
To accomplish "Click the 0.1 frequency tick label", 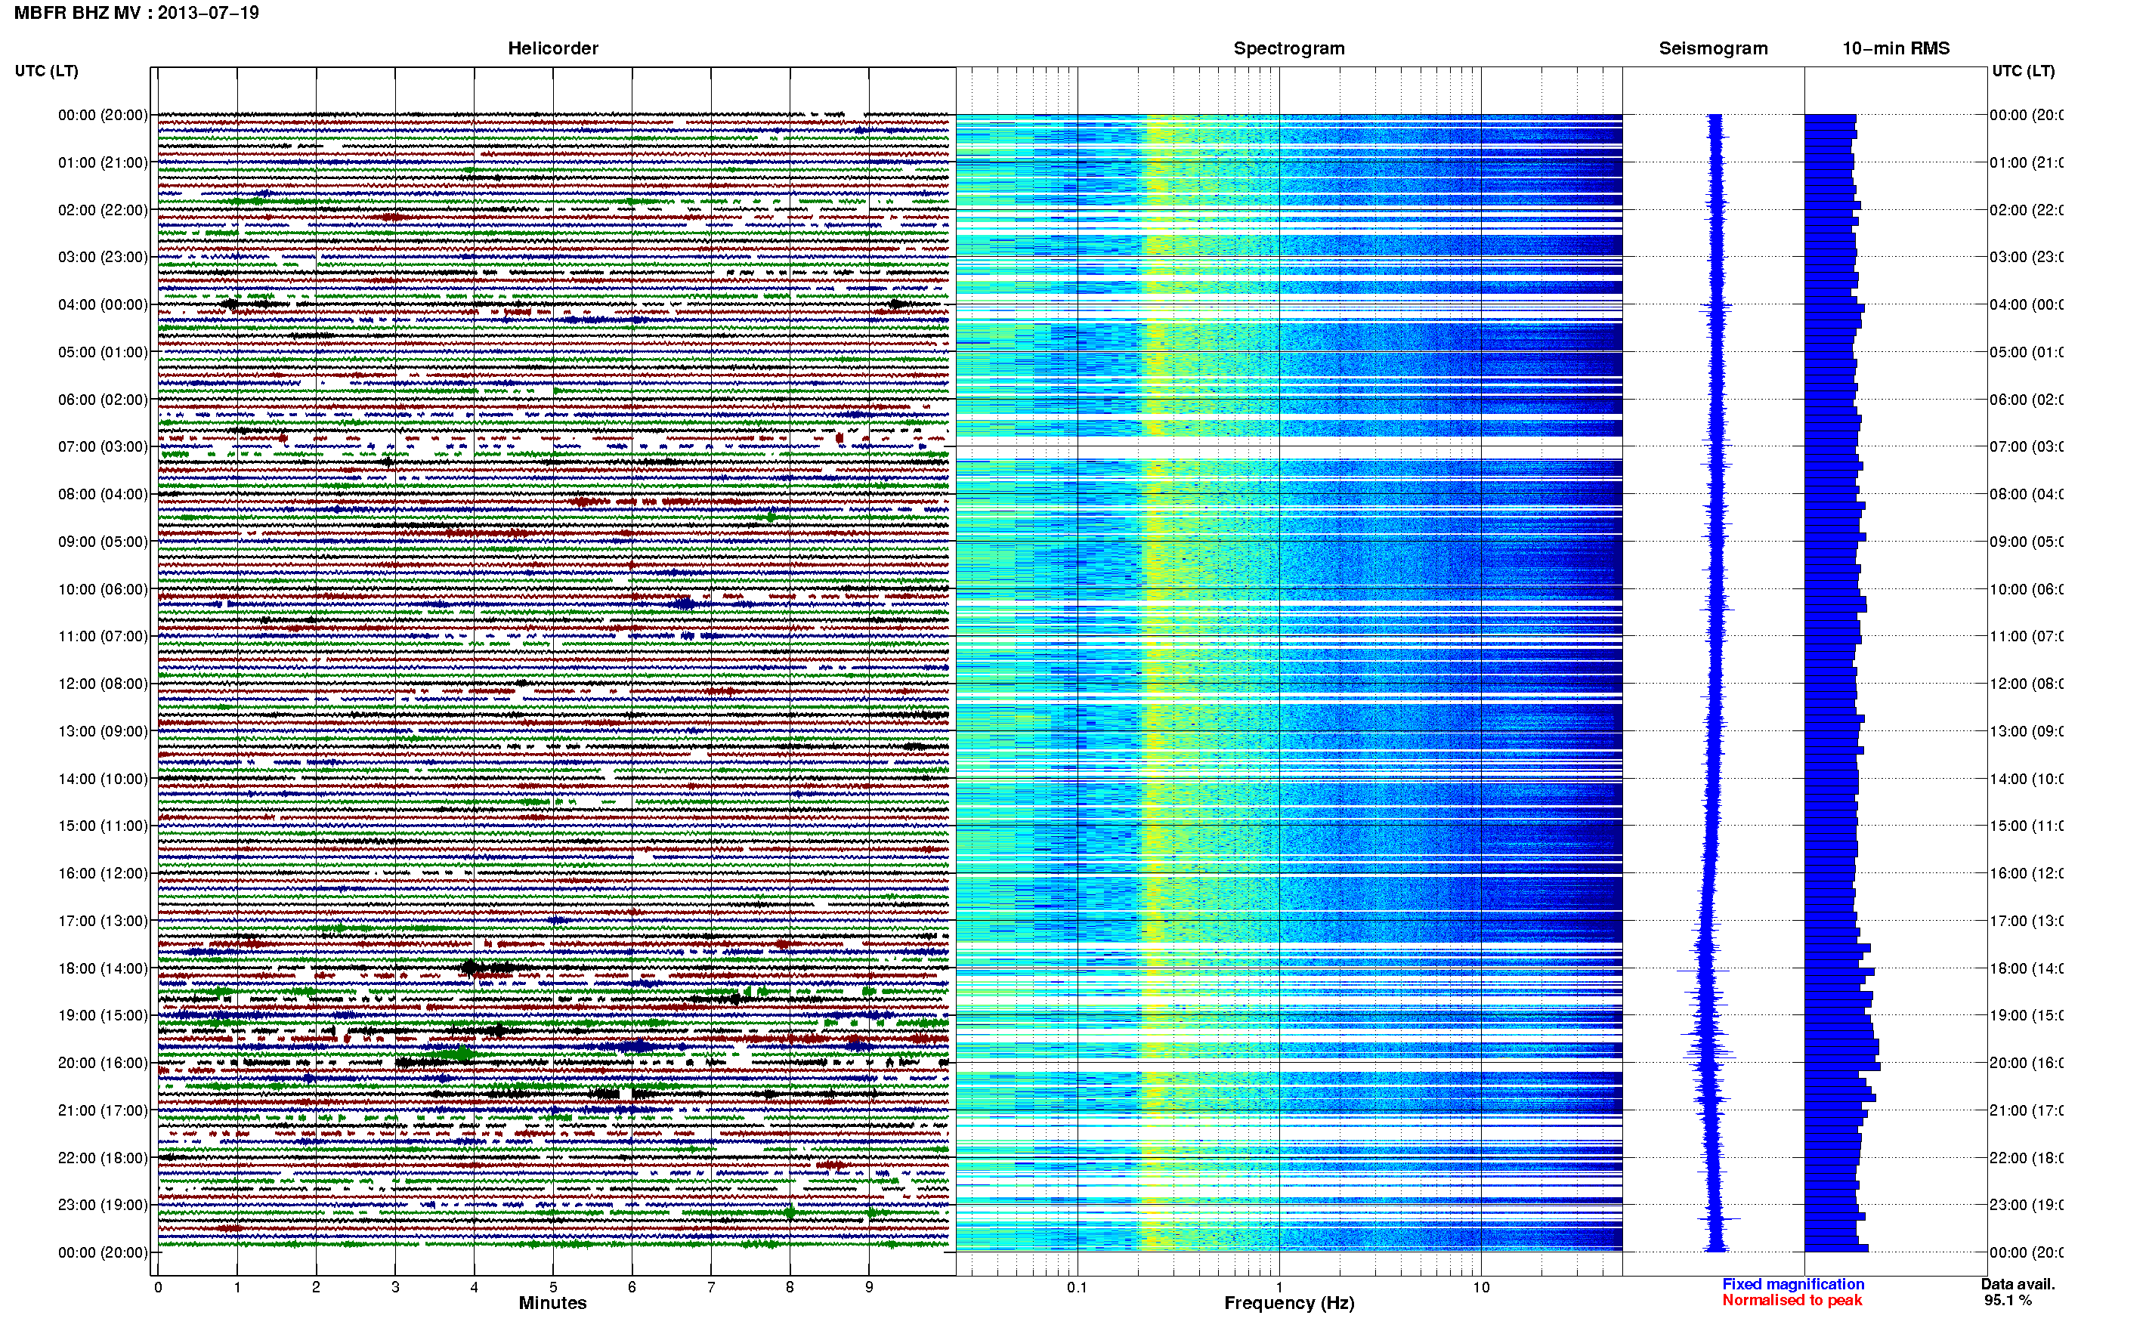I will tap(1077, 1287).
